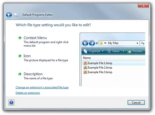
Task: Click the Cancel button
Action: point(136,102)
